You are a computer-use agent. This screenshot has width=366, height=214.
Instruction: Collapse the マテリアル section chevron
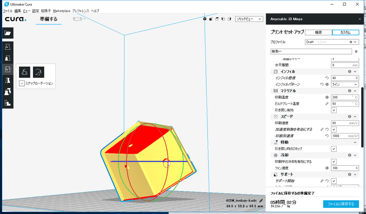(355, 91)
